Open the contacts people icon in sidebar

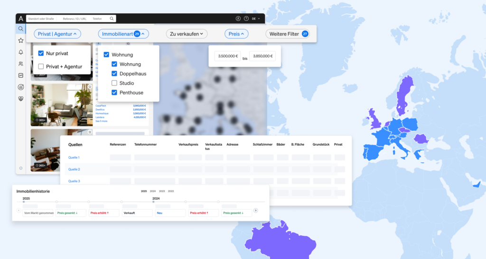click(x=21, y=64)
